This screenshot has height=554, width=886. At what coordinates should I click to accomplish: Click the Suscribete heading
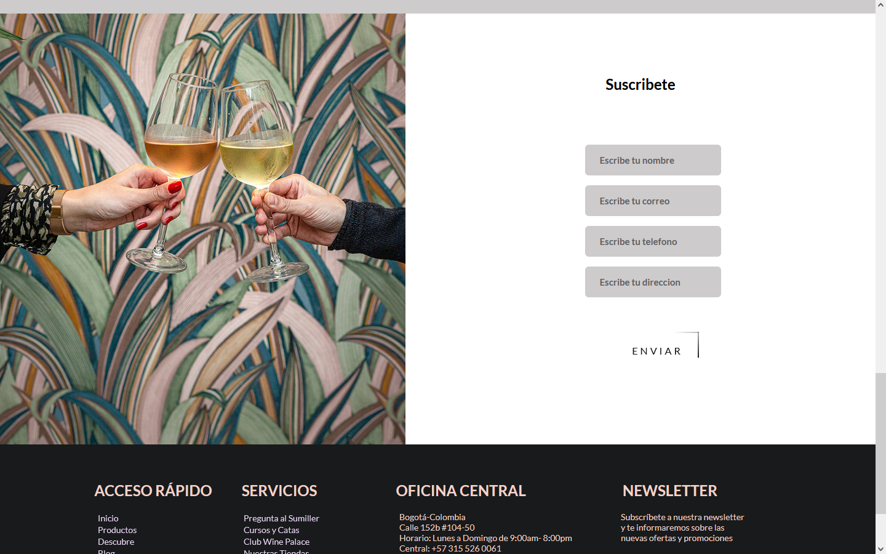click(x=641, y=84)
